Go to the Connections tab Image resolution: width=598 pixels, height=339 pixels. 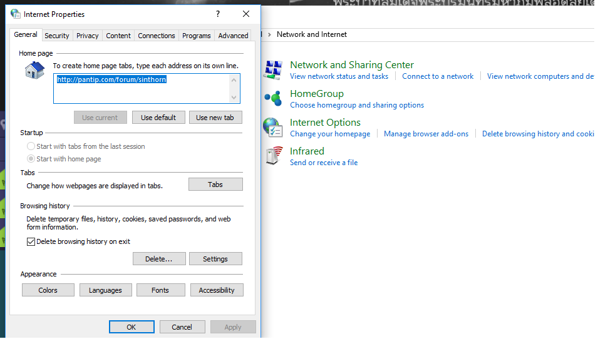157,36
